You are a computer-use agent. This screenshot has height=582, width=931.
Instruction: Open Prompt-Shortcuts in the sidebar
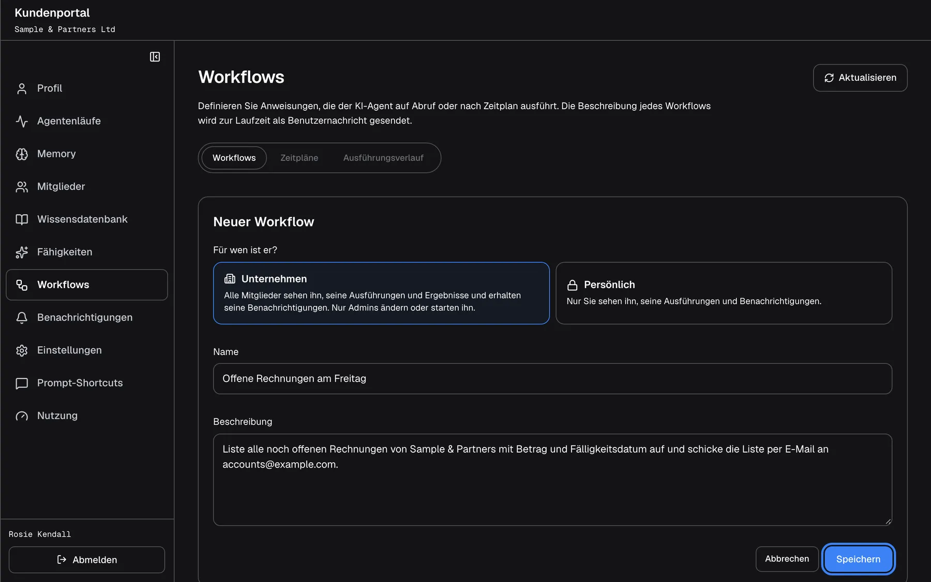pyautogui.click(x=87, y=383)
